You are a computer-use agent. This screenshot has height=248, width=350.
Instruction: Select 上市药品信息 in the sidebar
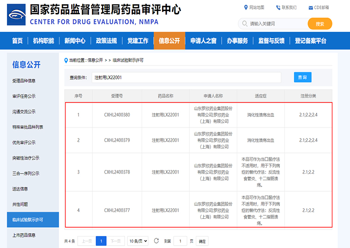(24, 235)
